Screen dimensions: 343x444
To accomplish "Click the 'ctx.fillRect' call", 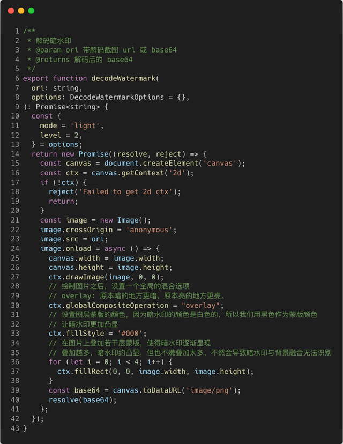I will point(83,372).
